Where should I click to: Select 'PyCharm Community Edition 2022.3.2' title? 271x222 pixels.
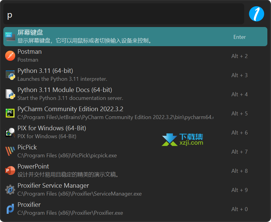[70, 109]
